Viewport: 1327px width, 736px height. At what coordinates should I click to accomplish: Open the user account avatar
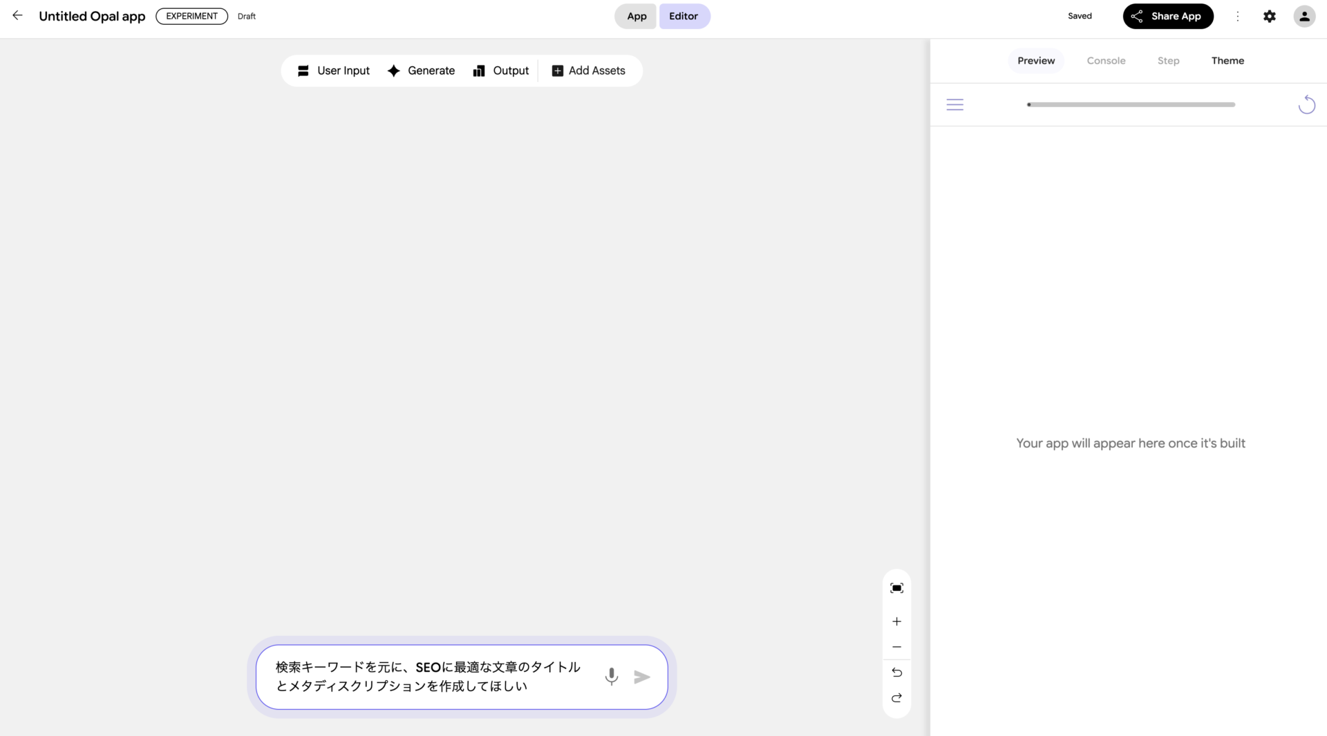point(1304,16)
